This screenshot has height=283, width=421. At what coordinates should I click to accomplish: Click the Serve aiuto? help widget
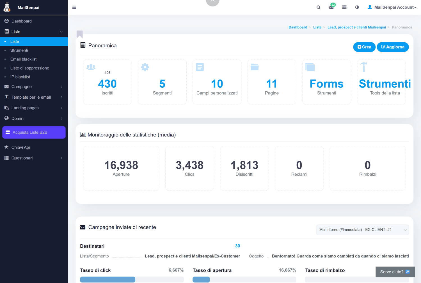[395, 272]
